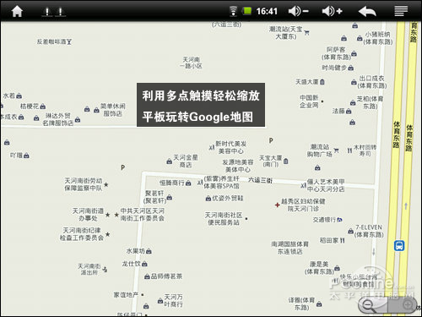Image resolution: width=422 pixels, height=317 pixels.
Task: Tap the 稻田家 restaurant marker
Action: click(342, 240)
